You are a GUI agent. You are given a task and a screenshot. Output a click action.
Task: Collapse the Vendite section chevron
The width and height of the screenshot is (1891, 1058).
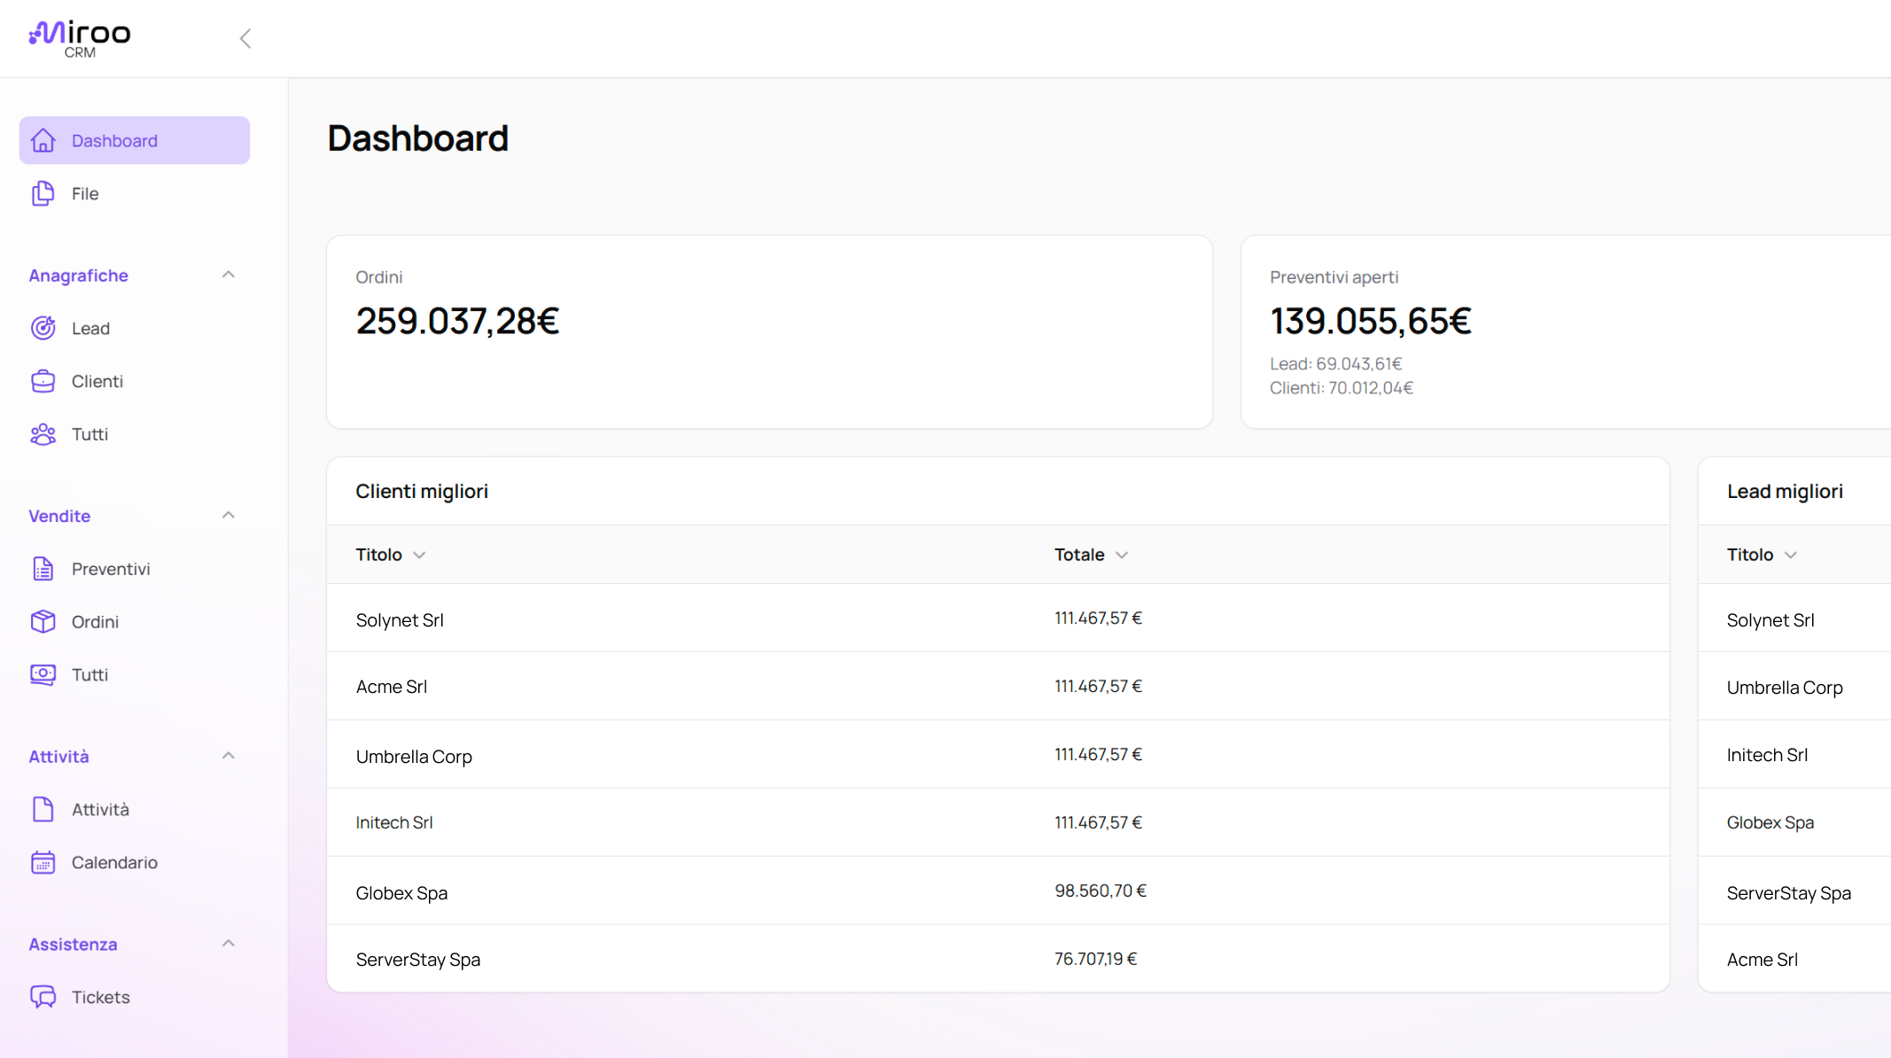point(228,515)
